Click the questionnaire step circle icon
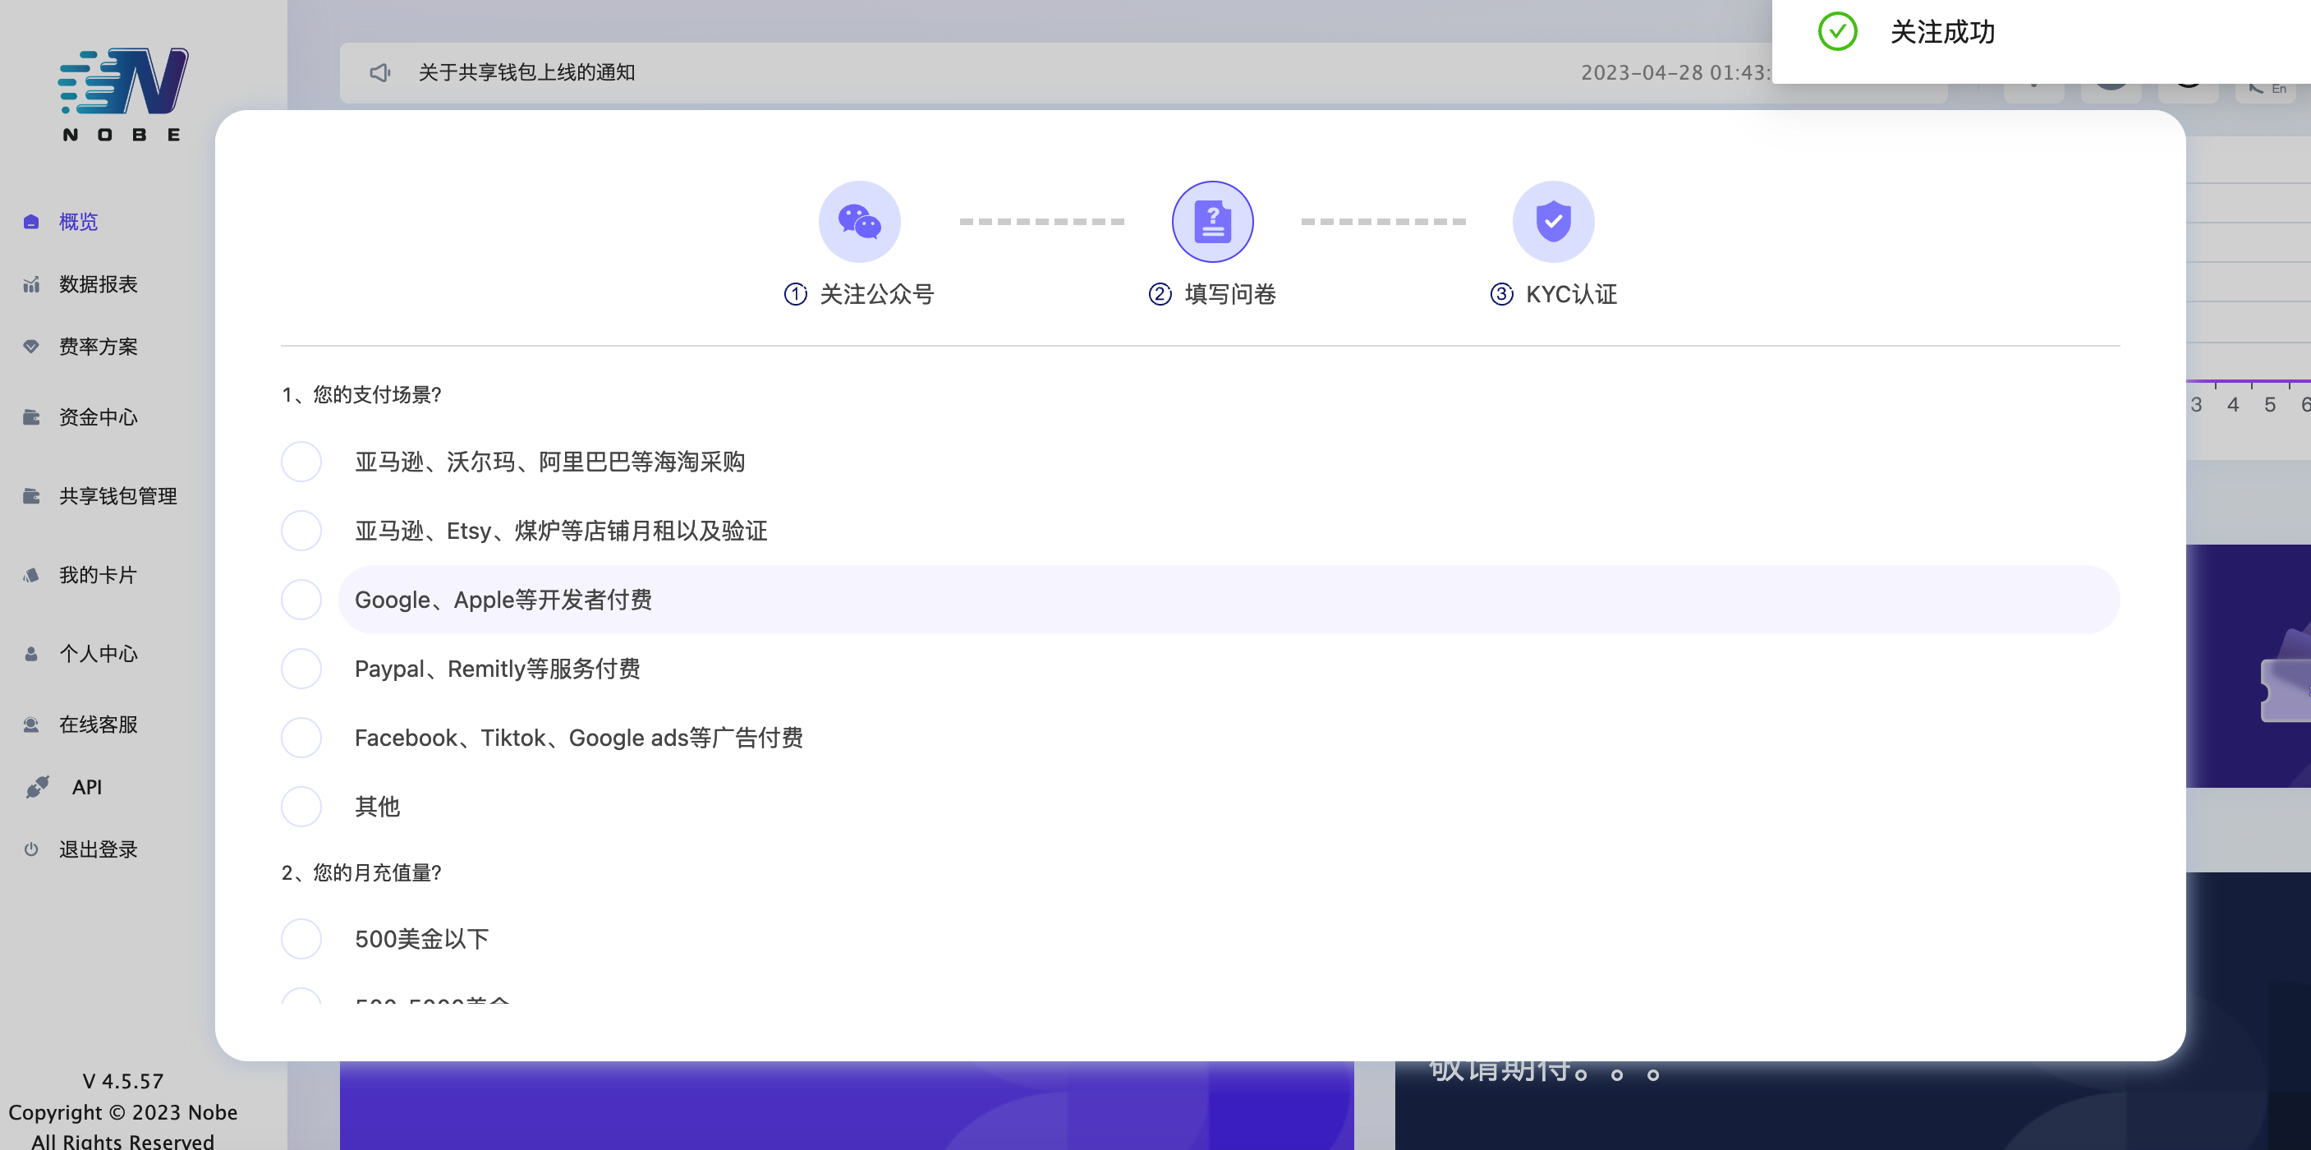Screen dimensions: 2311x1150 click(x=1213, y=222)
